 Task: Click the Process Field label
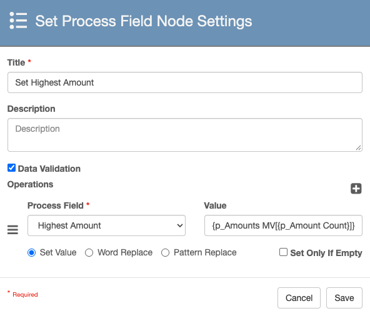[x=56, y=205]
